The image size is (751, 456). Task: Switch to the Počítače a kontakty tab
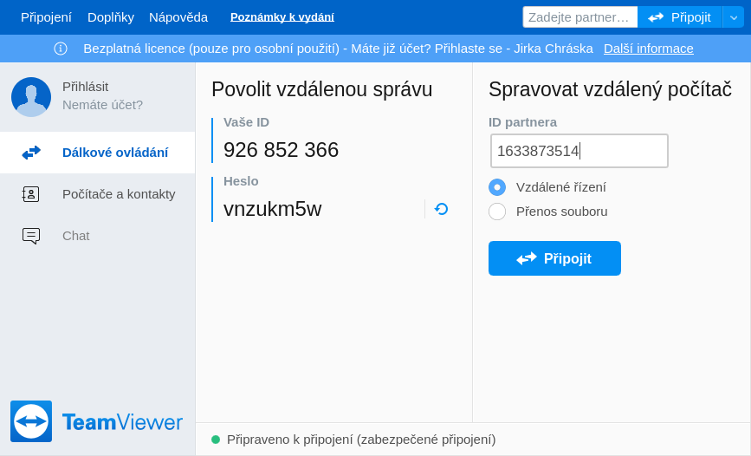97,194
